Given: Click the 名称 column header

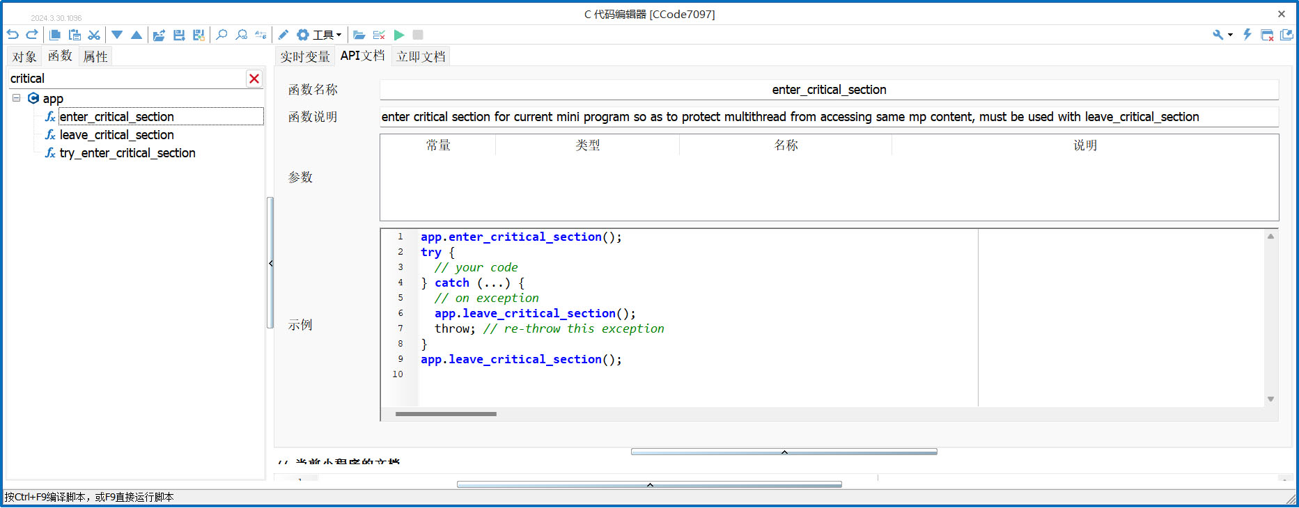Looking at the screenshot, I should (x=786, y=145).
